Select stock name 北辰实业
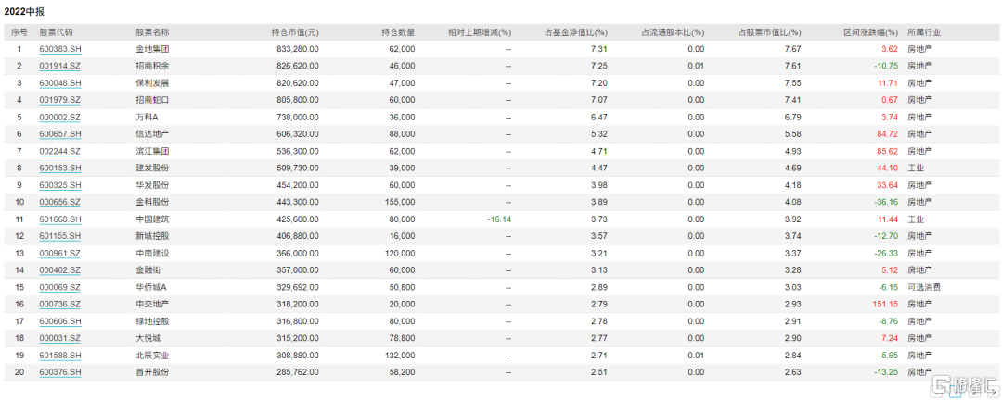Screen dimensions: 1002x400 [x=152, y=356]
